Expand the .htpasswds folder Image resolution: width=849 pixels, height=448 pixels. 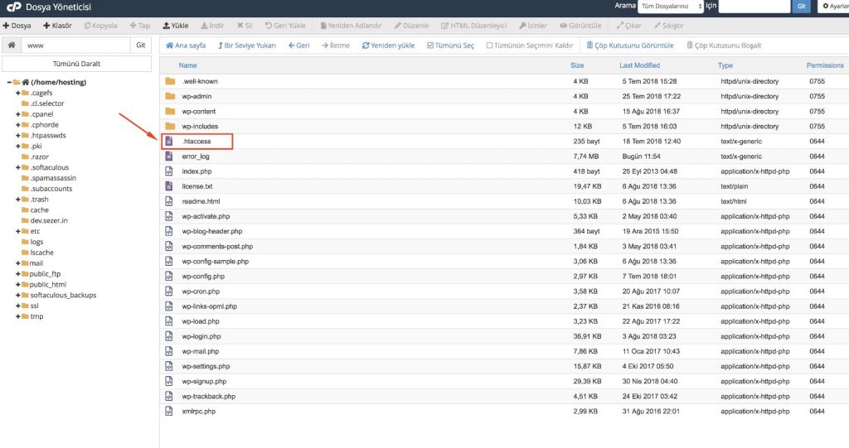pos(18,136)
